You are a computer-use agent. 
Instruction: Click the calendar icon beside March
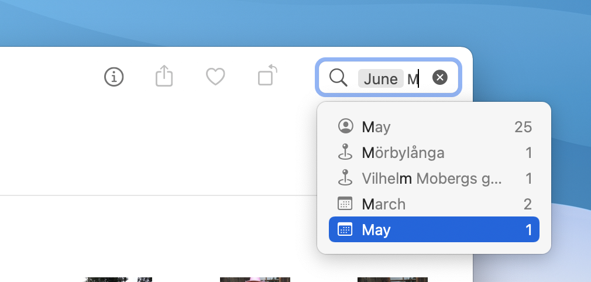tap(345, 204)
